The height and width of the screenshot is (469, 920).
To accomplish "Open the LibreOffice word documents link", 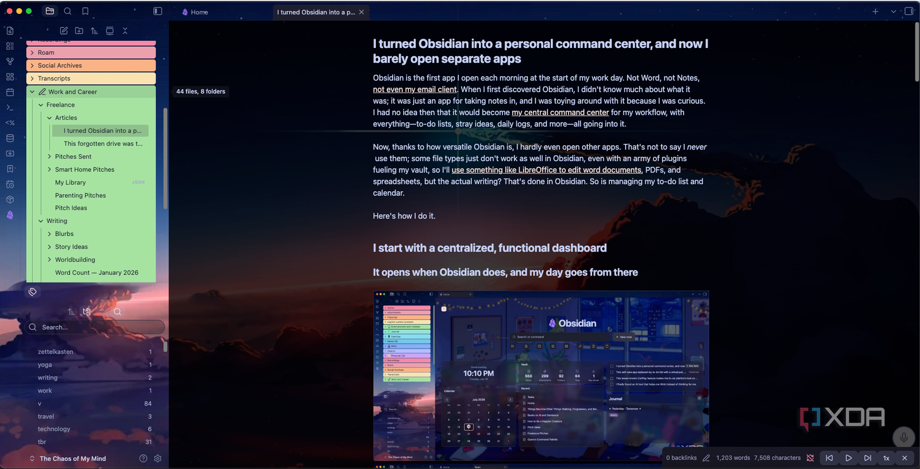I will 546,170.
